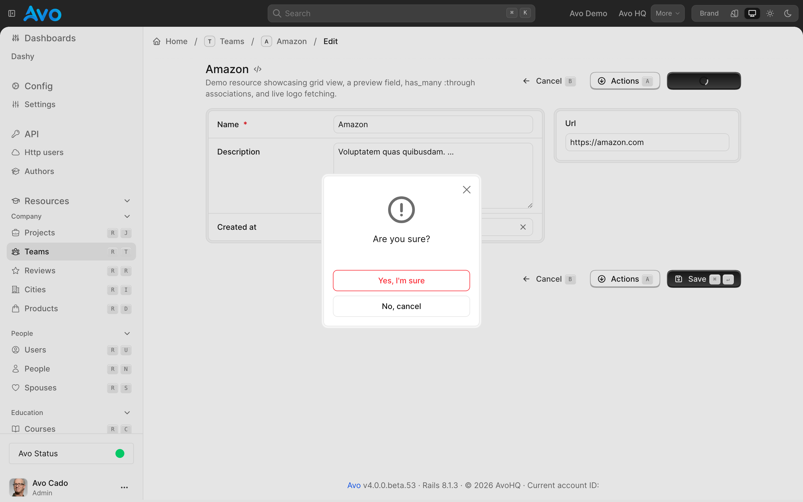Viewport: 803px width, 502px height.
Task: Switch to light theme sun icon
Action: [x=770, y=13]
